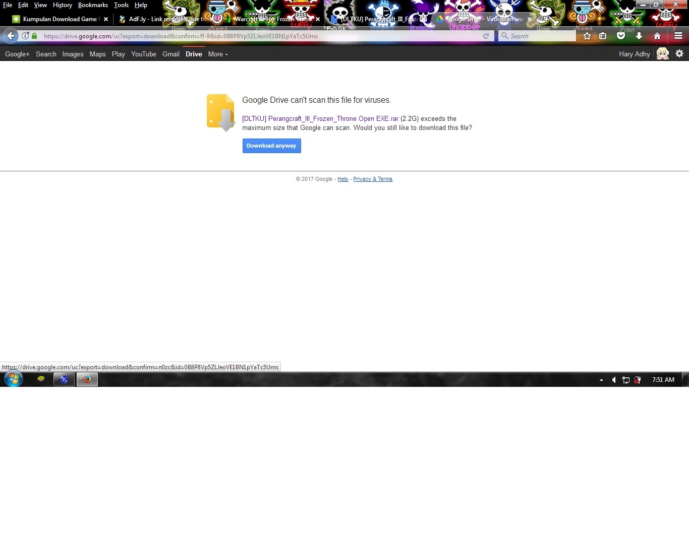Switch to the [DLTKU] Perangcraft tab
This screenshot has width=689, height=540.
378,19
